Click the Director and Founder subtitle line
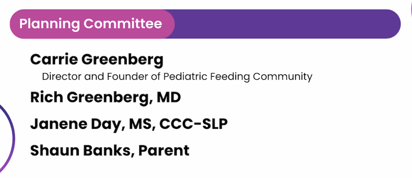Screen dimensions: 412x178 coord(177,76)
